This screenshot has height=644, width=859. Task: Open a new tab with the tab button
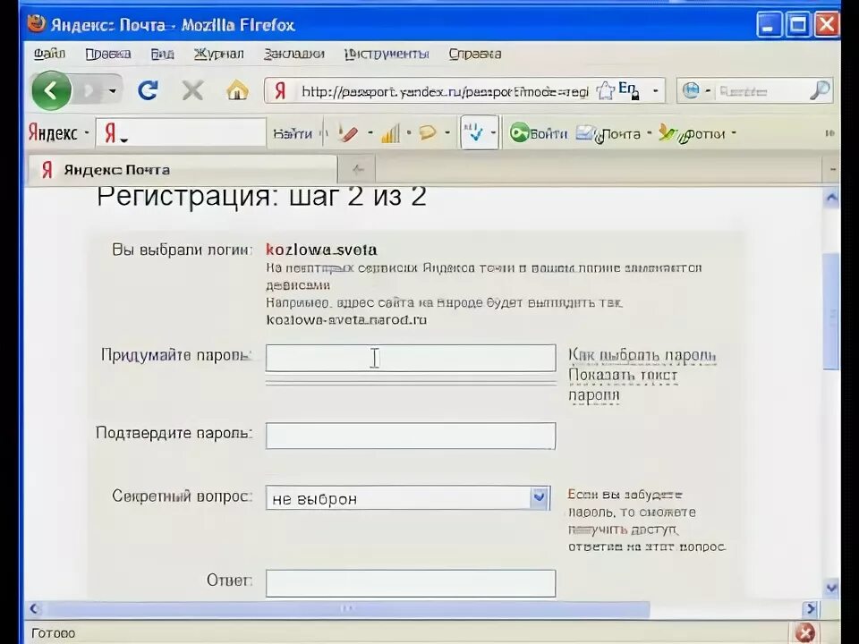pyautogui.click(x=357, y=170)
